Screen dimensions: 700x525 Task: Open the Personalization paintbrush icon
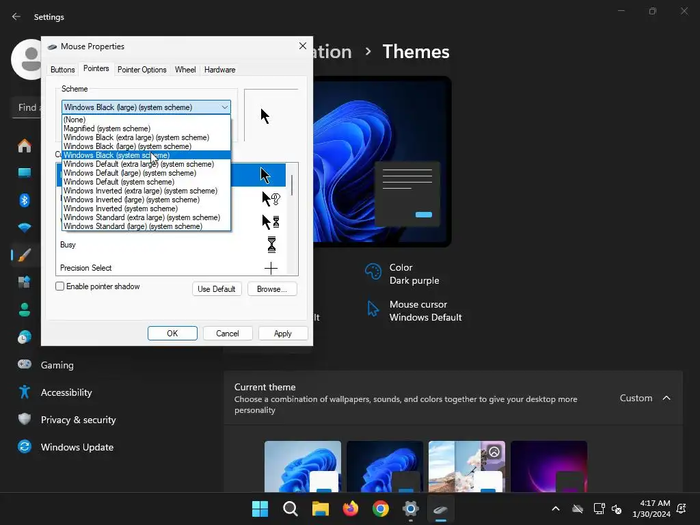tap(25, 255)
